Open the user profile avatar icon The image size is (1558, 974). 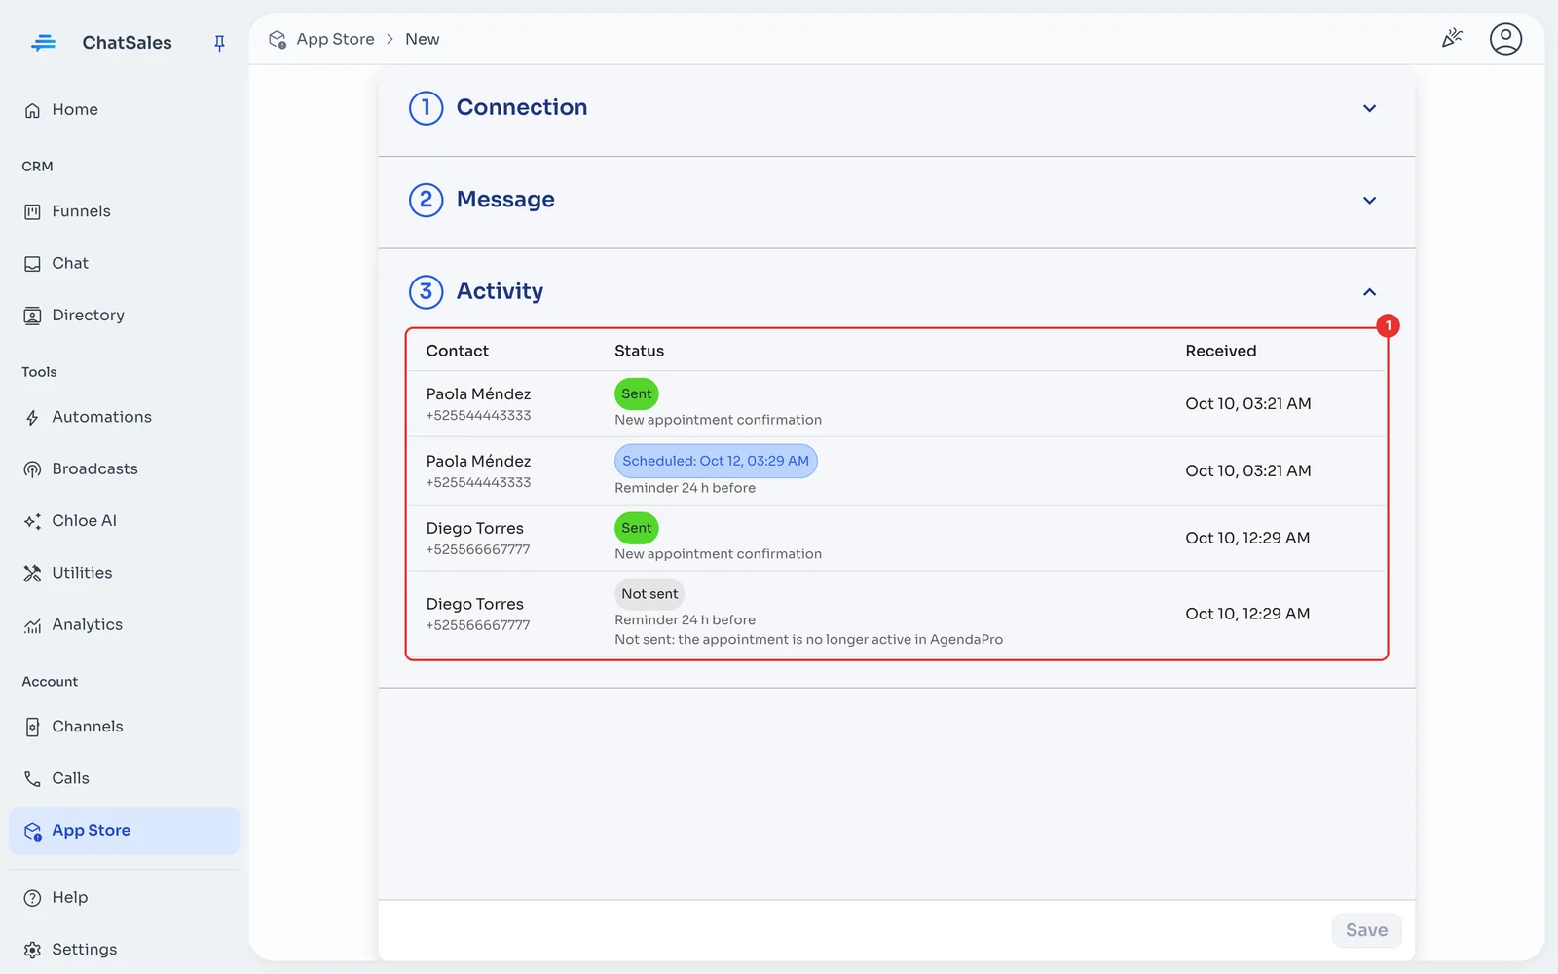click(x=1505, y=39)
